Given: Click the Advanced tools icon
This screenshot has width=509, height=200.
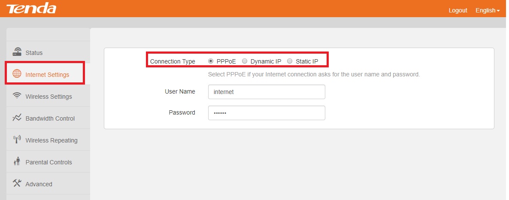Looking at the screenshot, I should click(17, 183).
